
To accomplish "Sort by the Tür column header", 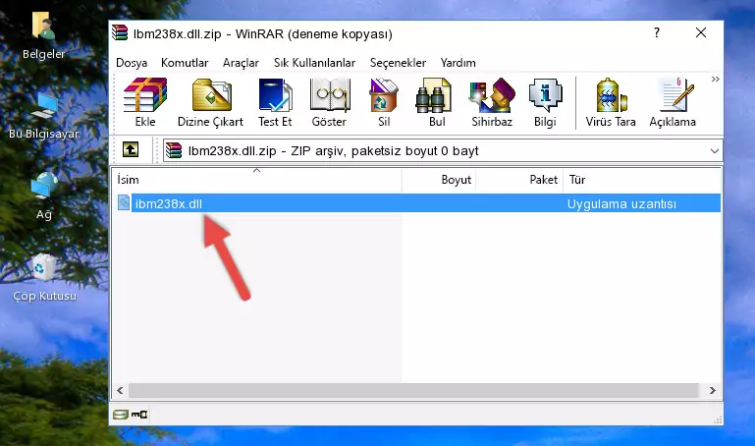I will click(x=642, y=180).
